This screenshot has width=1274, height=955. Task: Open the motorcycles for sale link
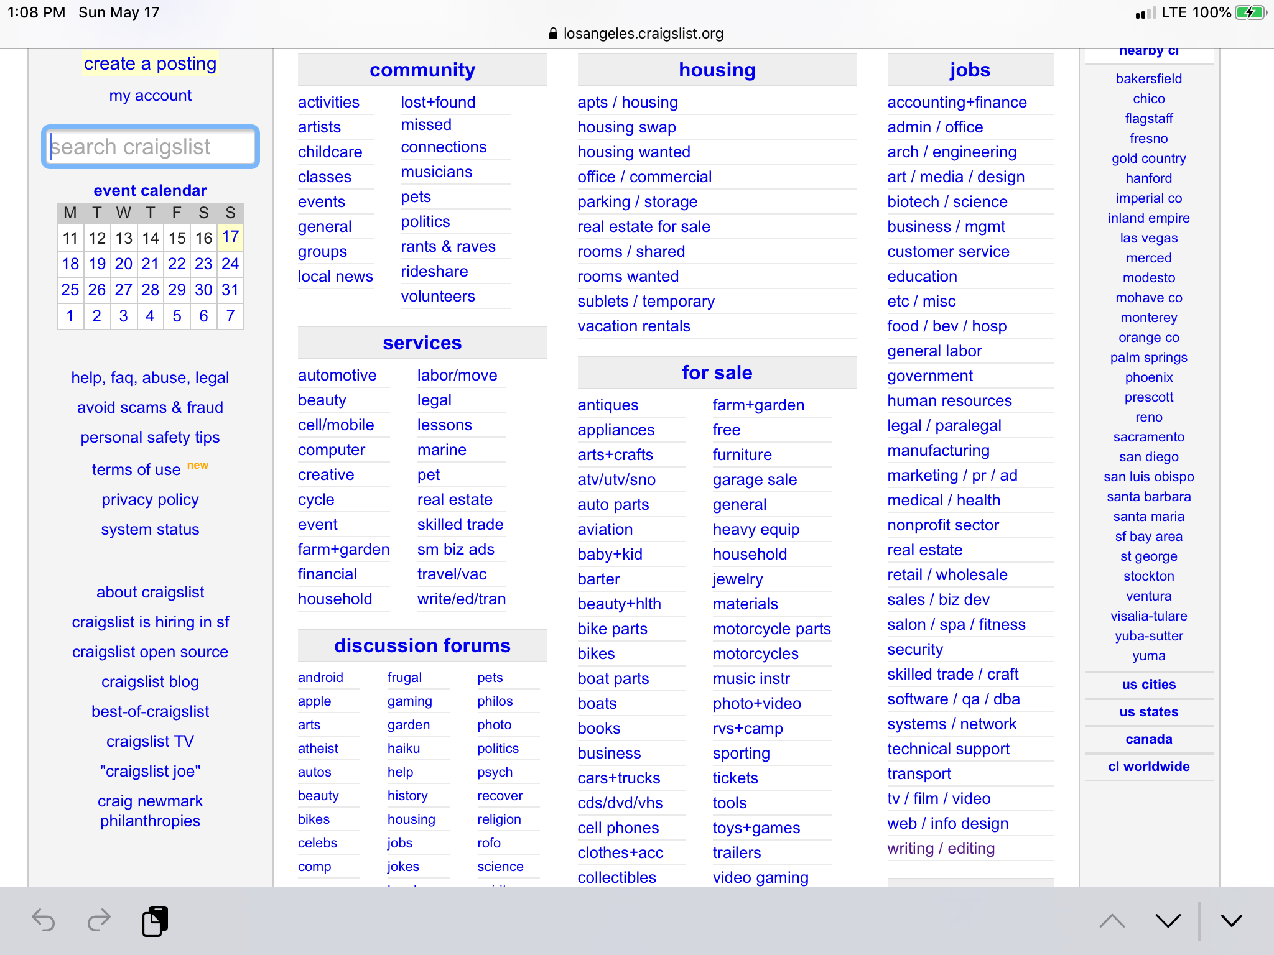point(756,653)
